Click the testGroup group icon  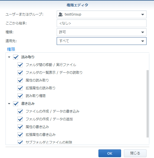(61, 14)
